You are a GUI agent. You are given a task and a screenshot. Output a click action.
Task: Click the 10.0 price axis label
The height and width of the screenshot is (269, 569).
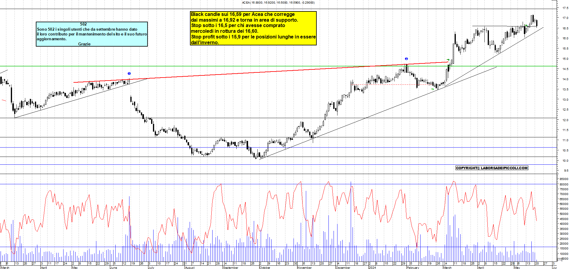pos(565,160)
